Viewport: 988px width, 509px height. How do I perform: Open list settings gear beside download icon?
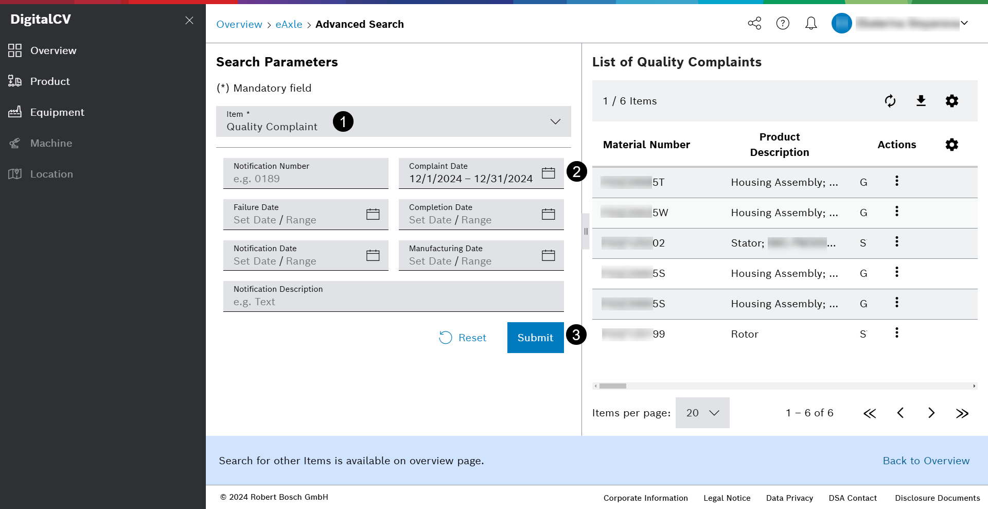952,101
